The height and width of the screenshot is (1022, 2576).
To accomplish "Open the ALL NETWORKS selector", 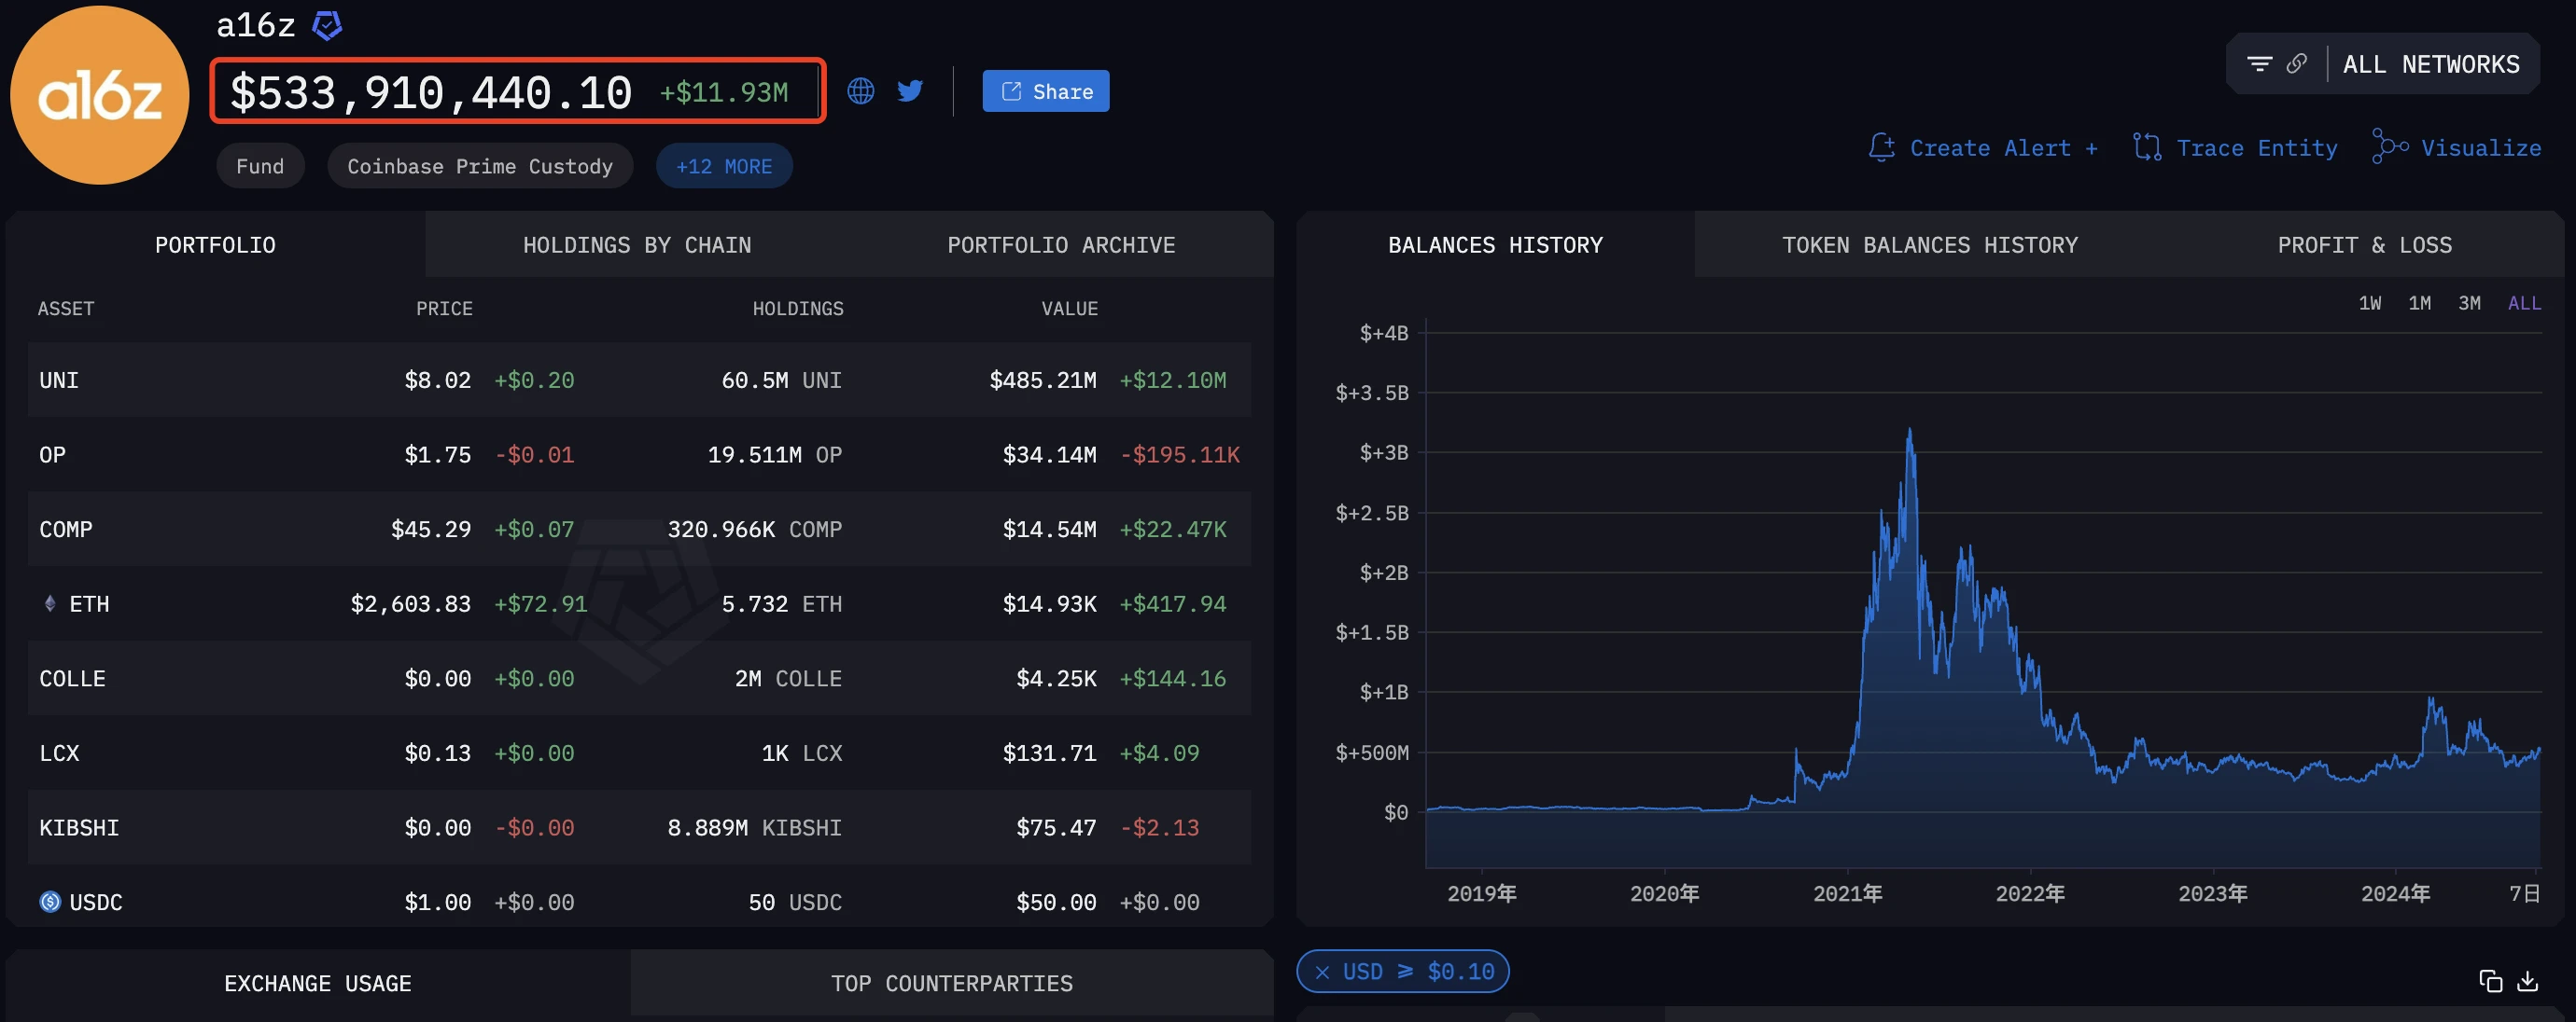I will (x=2430, y=64).
